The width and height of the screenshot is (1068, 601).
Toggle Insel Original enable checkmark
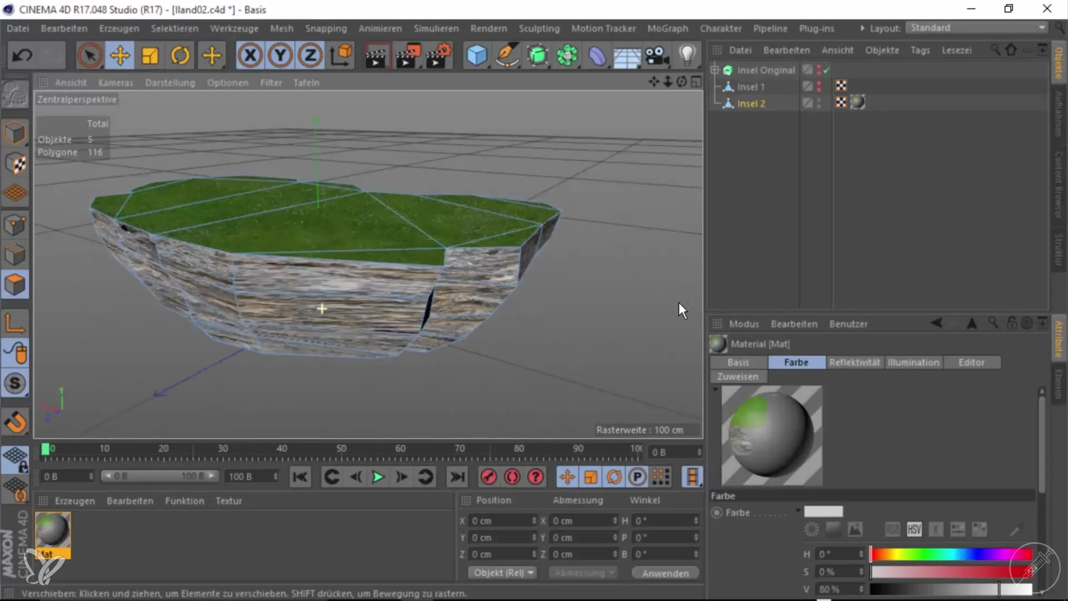tap(827, 70)
